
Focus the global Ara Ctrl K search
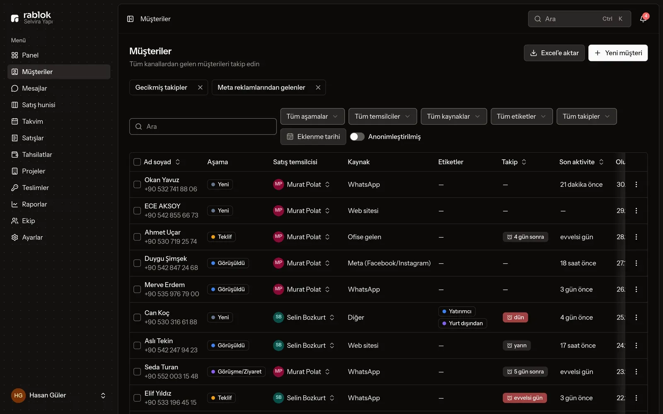tap(579, 19)
